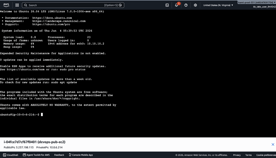The width and height of the screenshot is (276, 158).
Task: Click the 'System information as of' line
Action: pyautogui.click(x=47, y=31)
